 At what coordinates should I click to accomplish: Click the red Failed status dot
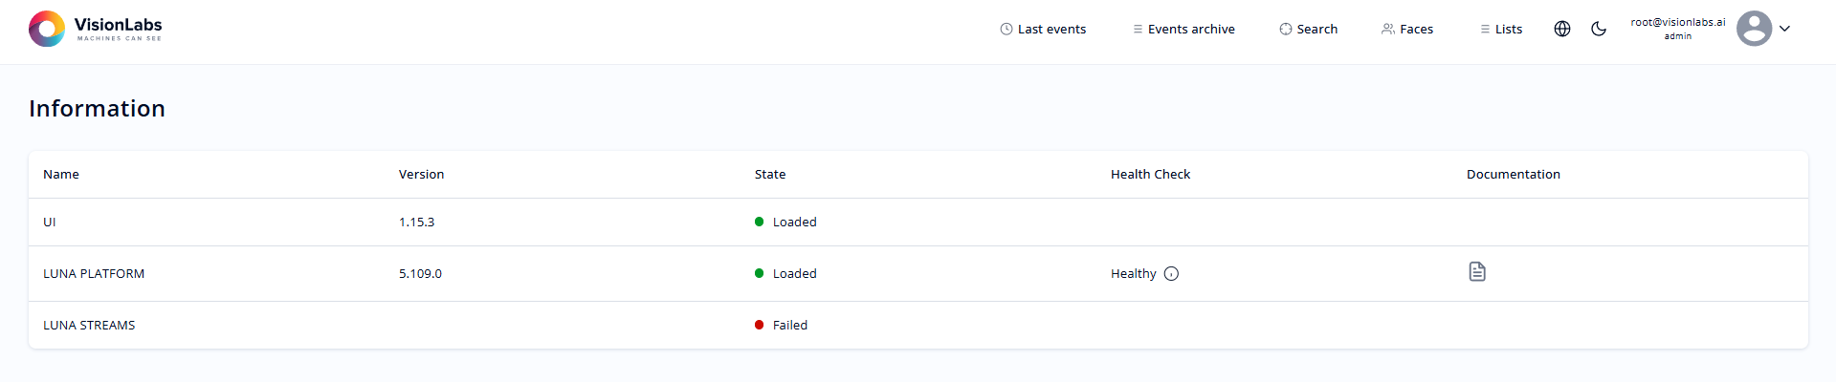(x=760, y=325)
